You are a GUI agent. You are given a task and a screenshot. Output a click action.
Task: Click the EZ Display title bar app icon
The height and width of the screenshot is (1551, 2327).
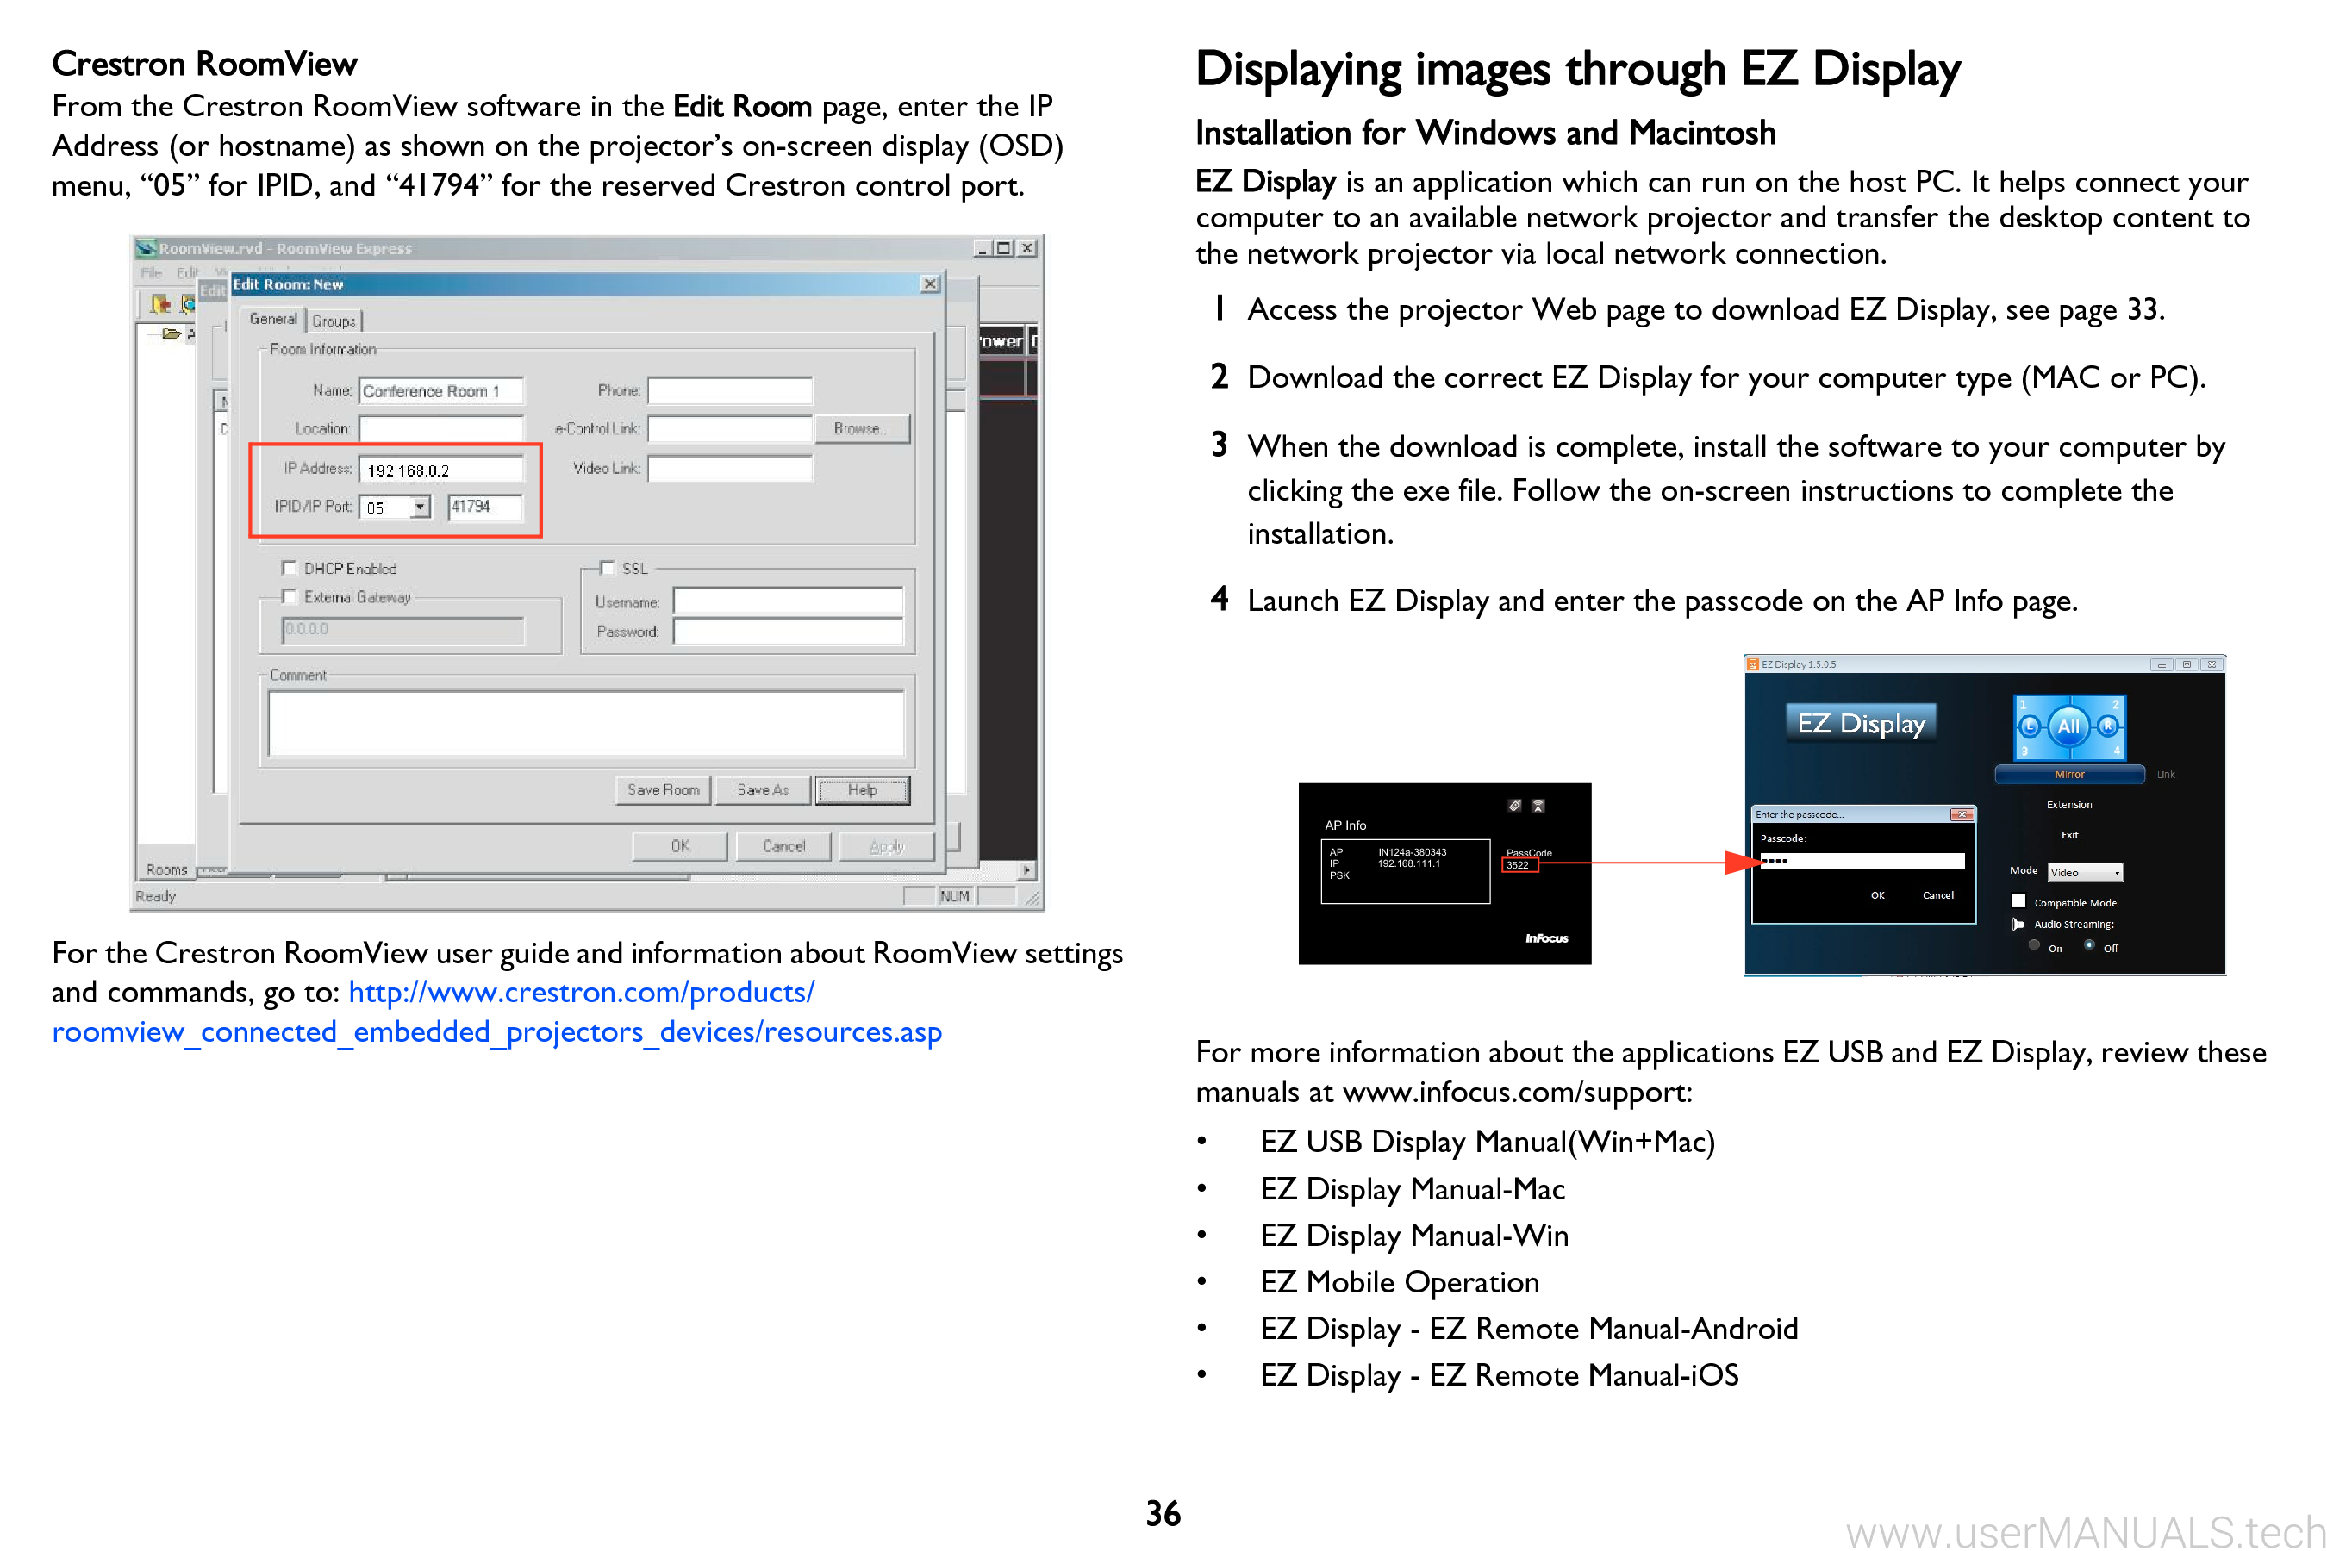click(x=1752, y=664)
